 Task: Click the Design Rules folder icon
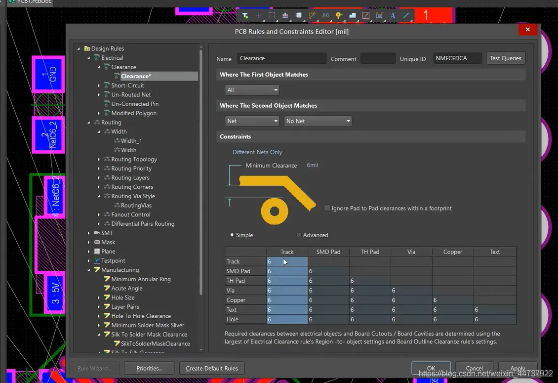[x=87, y=48]
